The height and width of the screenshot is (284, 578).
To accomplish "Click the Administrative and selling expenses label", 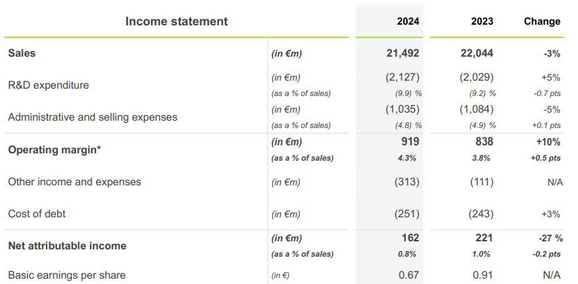I will click(x=93, y=117).
